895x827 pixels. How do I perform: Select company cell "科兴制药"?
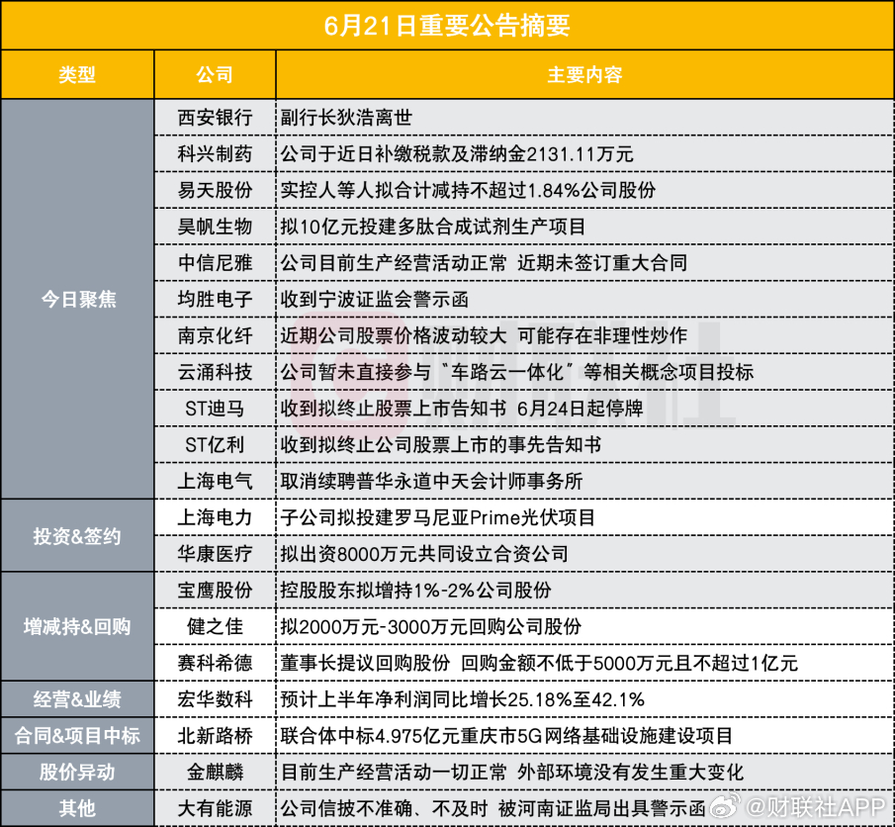click(x=216, y=153)
